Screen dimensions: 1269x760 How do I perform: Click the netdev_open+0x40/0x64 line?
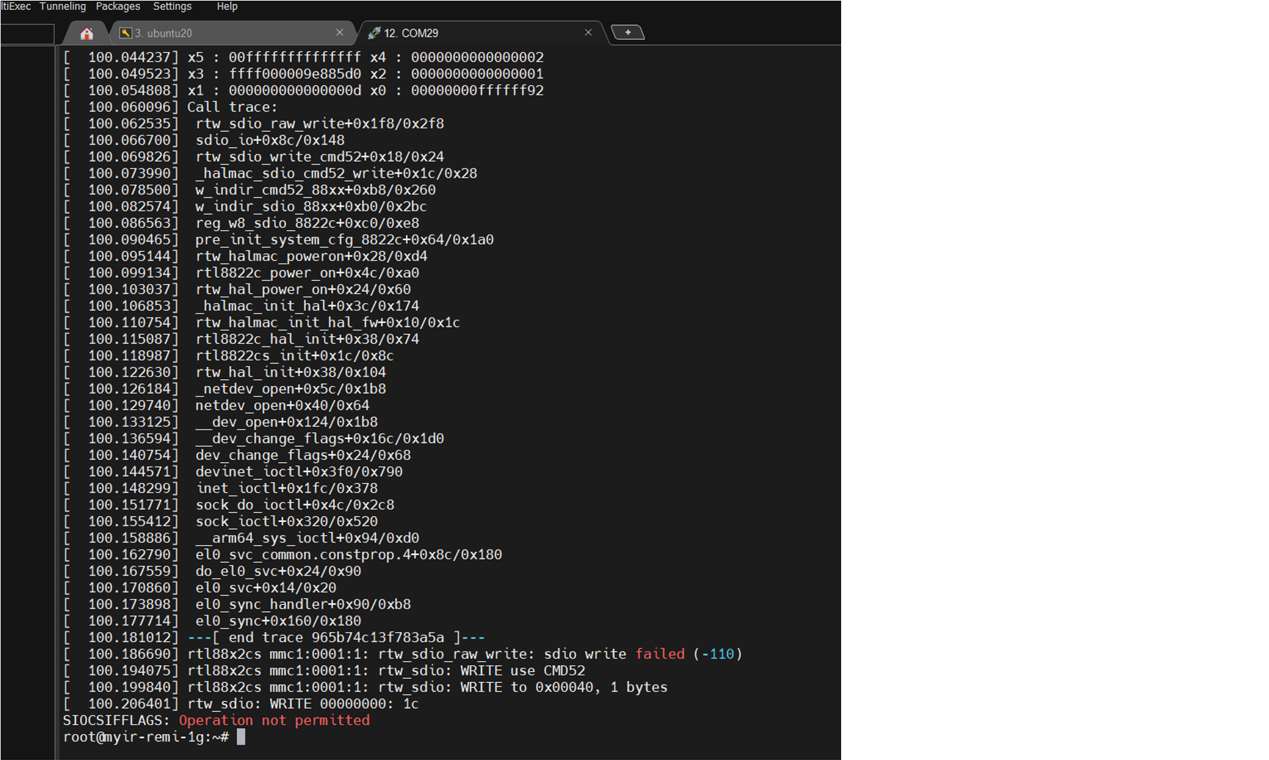click(x=216, y=406)
